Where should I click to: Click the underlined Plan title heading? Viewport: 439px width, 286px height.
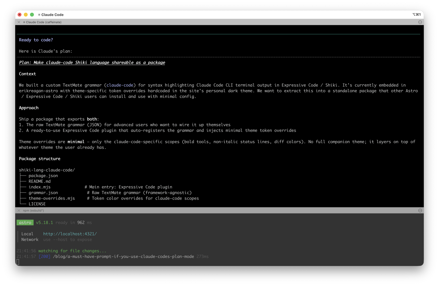(92, 63)
